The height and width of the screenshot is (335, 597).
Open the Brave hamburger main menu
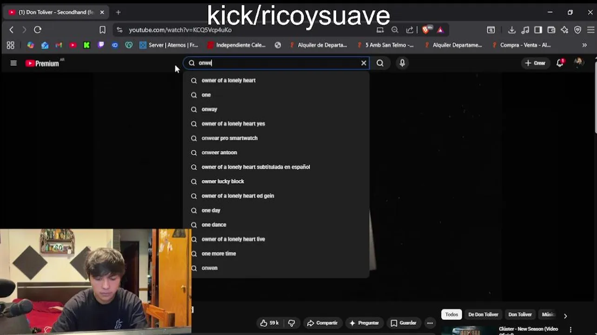coord(591,30)
